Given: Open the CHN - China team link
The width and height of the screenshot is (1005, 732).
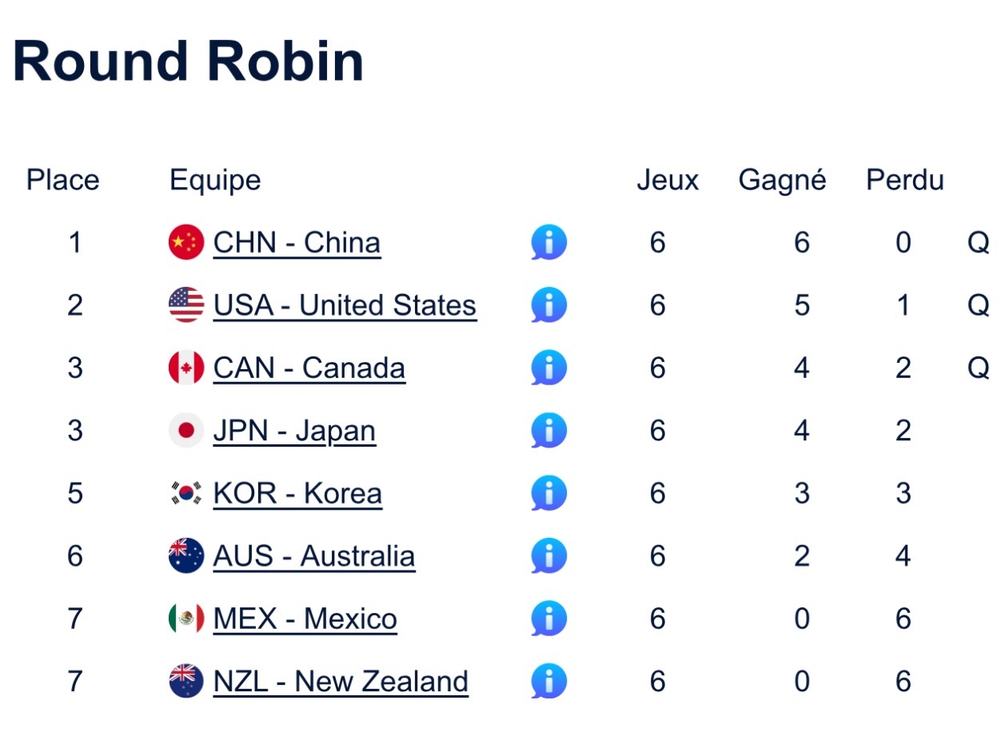Looking at the screenshot, I should pos(297,243).
